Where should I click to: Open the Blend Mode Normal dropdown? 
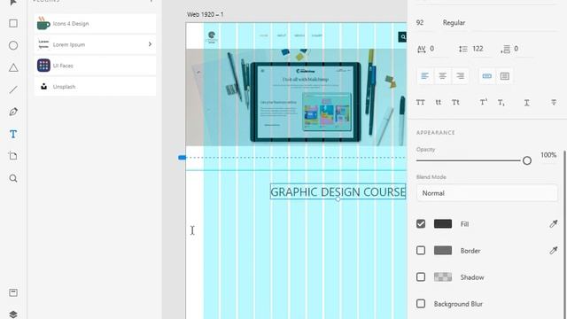(x=486, y=193)
